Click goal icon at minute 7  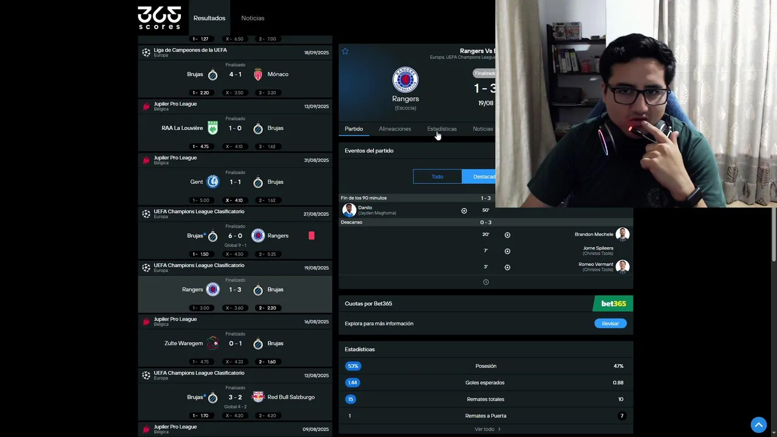(507, 251)
